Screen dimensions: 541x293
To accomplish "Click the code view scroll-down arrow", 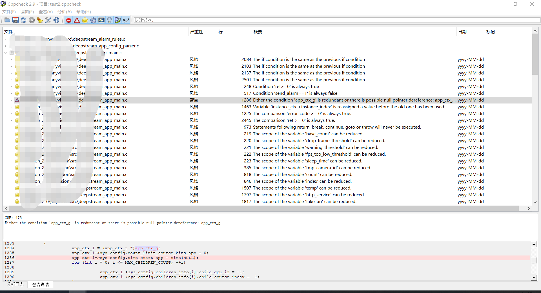I will [x=534, y=277].
